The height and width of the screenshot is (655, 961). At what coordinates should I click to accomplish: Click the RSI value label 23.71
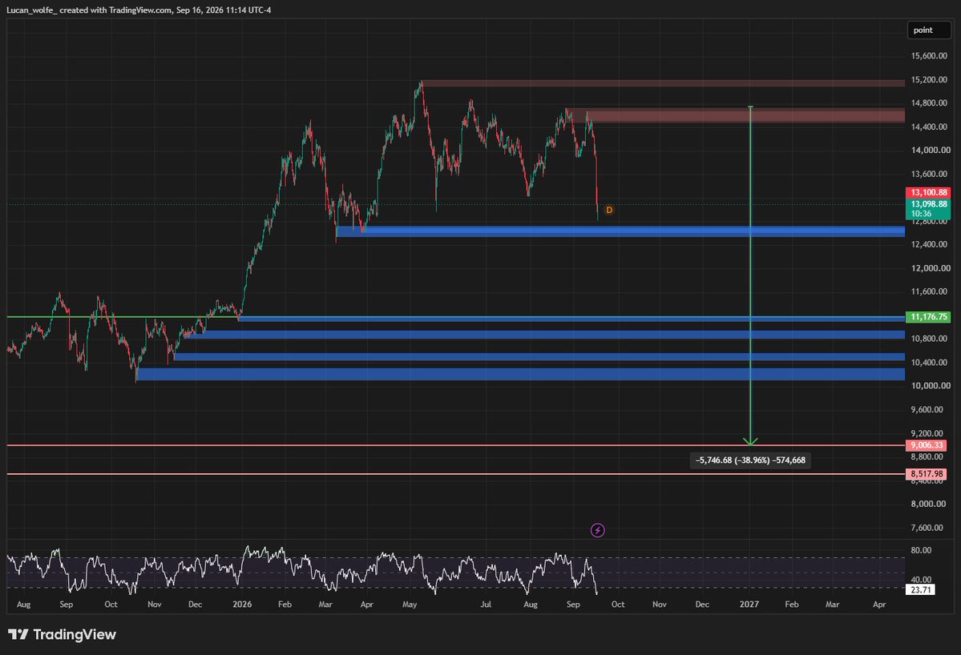pyautogui.click(x=921, y=590)
